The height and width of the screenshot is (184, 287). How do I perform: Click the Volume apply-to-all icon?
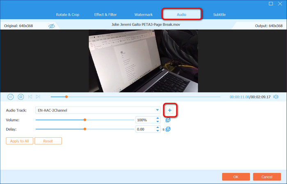pos(168,120)
